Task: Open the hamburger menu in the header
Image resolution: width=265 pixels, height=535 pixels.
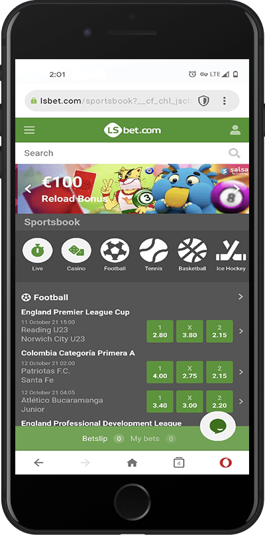Action: 29,130
